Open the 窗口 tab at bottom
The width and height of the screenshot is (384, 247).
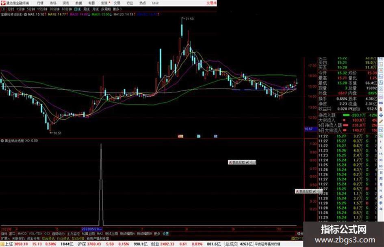click(12, 234)
